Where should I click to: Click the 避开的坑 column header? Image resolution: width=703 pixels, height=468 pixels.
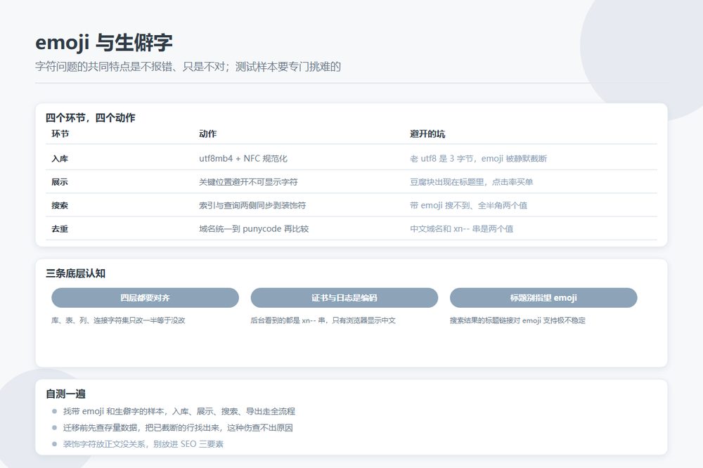pos(427,134)
